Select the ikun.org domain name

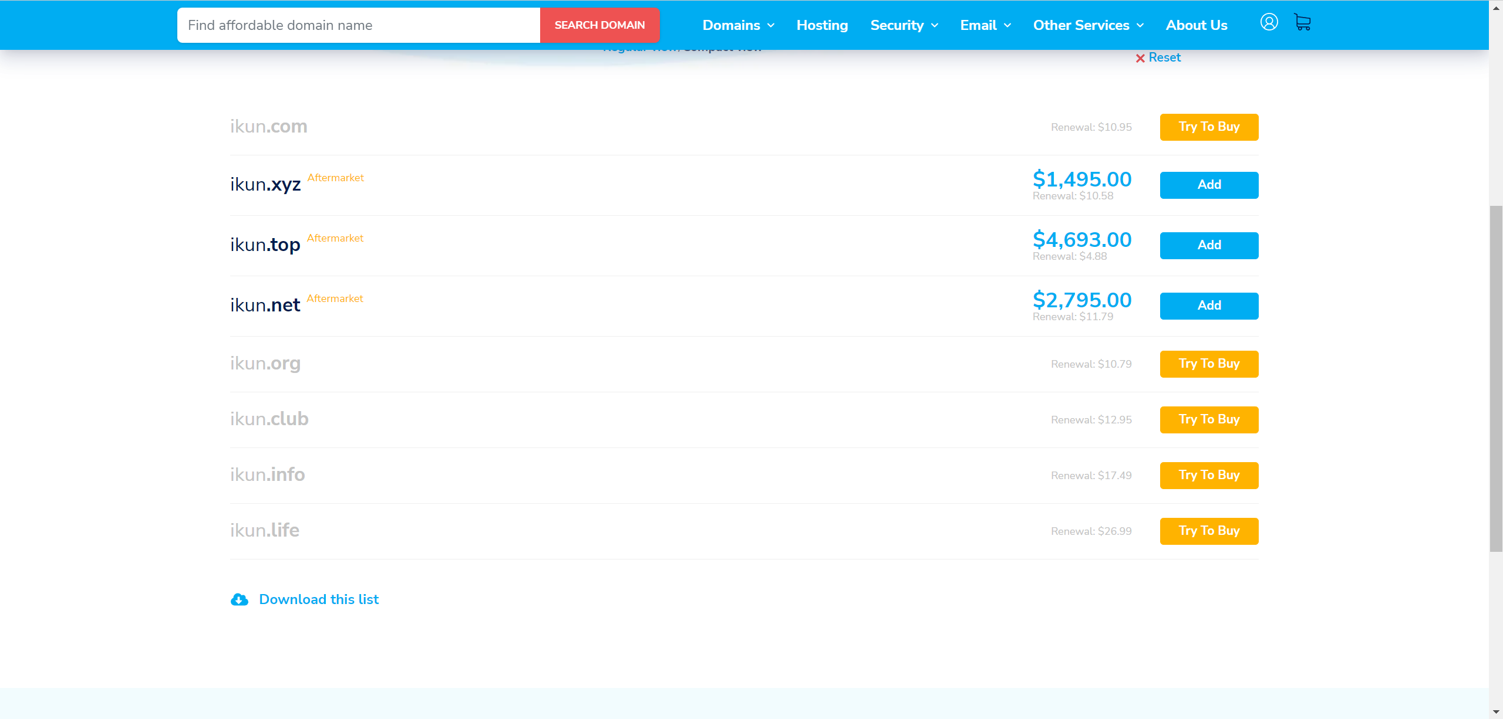pyautogui.click(x=265, y=364)
